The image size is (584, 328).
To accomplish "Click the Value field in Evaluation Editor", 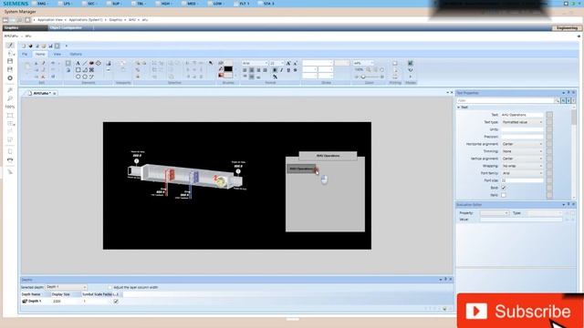I will coord(521,220).
